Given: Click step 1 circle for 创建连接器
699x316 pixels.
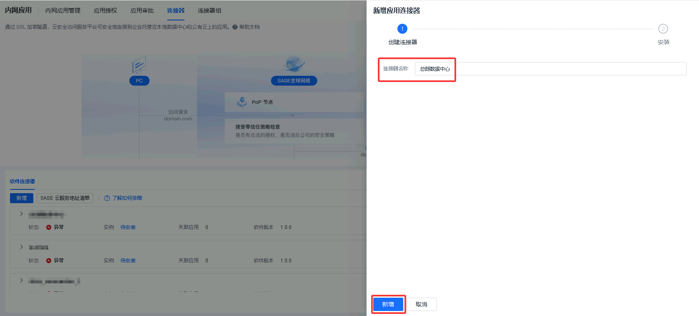Looking at the screenshot, I should pos(402,29).
